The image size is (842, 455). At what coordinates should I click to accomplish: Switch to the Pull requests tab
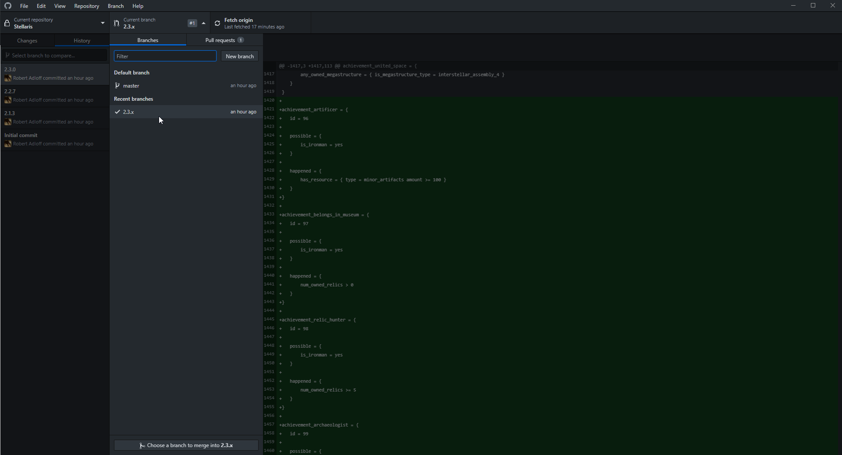(224, 40)
